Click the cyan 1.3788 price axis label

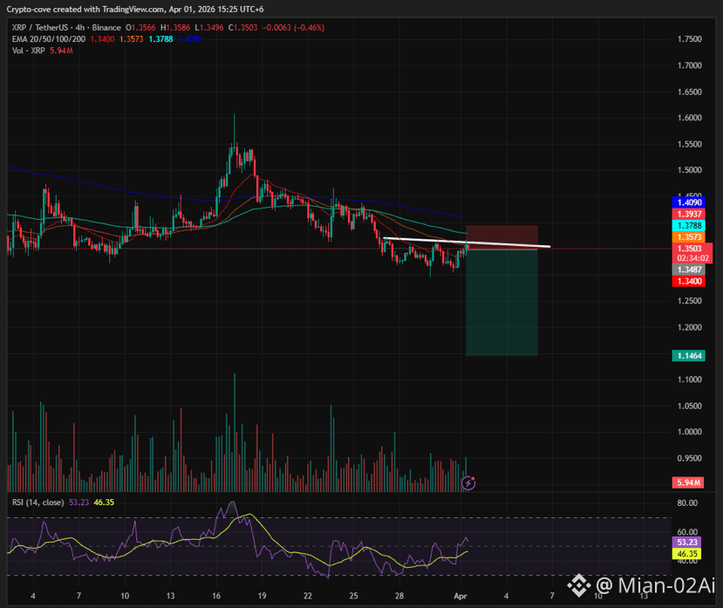click(689, 226)
